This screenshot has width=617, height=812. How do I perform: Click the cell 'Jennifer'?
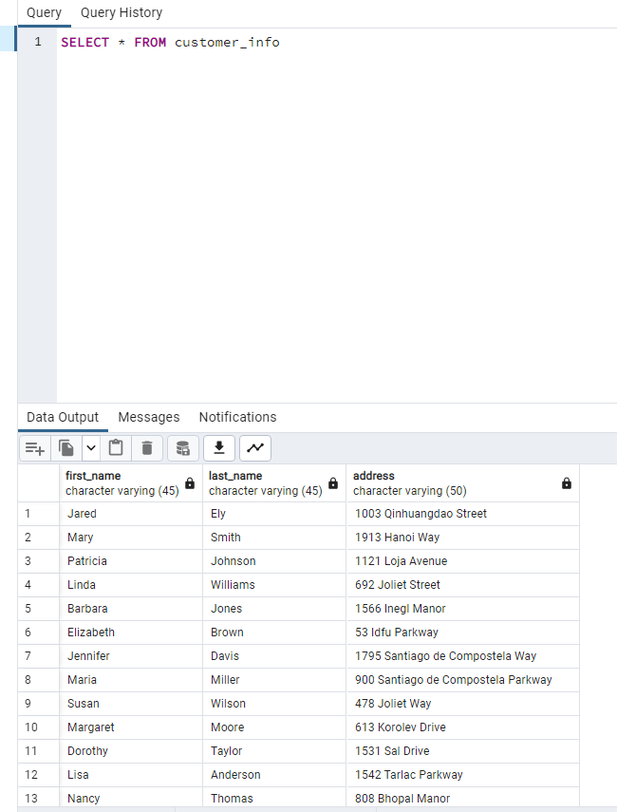[131, 656]
